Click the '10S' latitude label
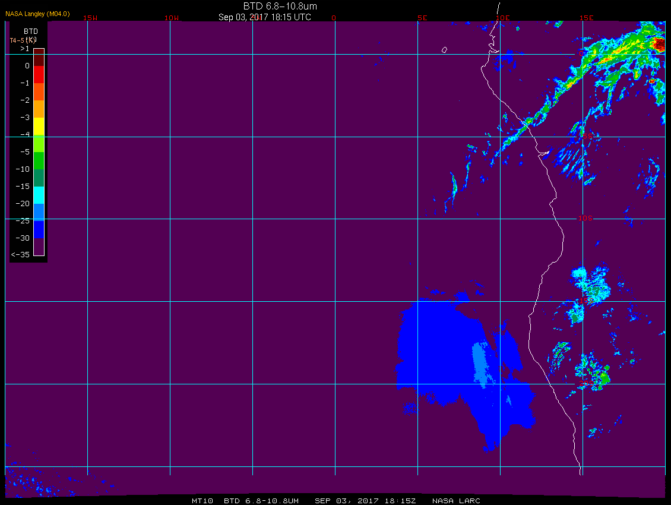 [x=585, y=219]
